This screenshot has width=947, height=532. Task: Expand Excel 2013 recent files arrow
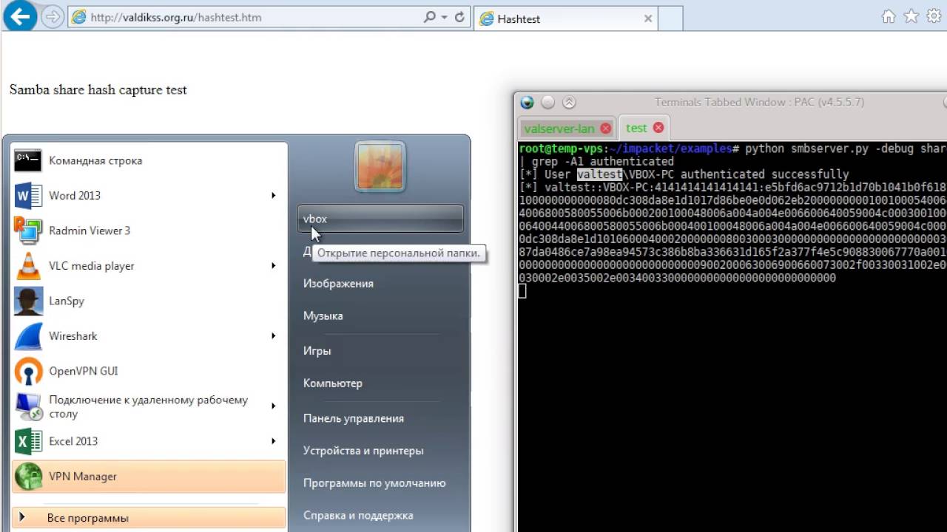coord(273,441)
